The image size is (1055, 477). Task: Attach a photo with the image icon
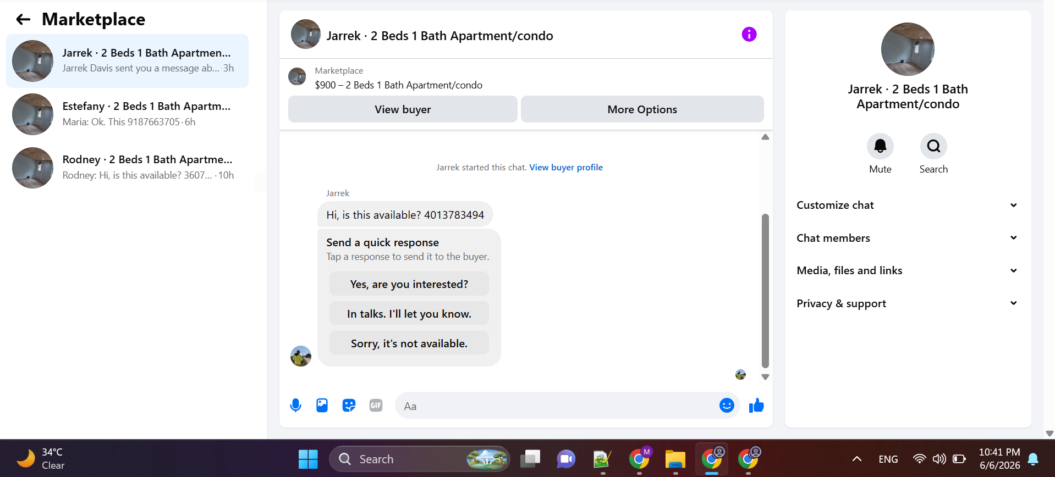coord(322,406)
